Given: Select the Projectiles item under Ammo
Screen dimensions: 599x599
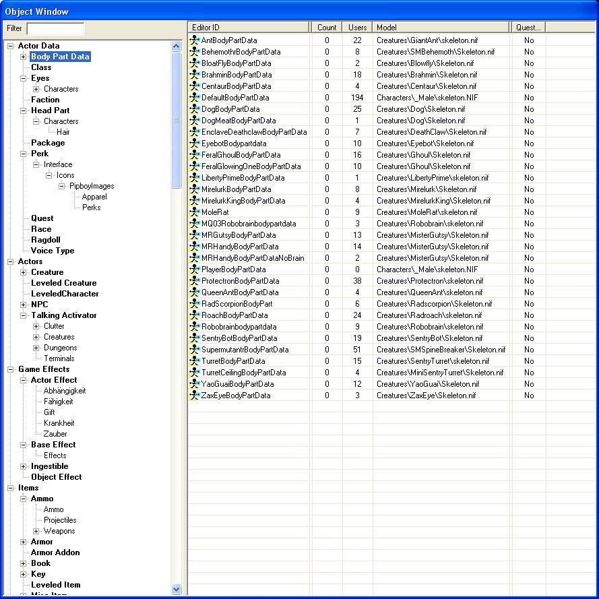Looking at the screenshot, I should [x=60, y=520].
